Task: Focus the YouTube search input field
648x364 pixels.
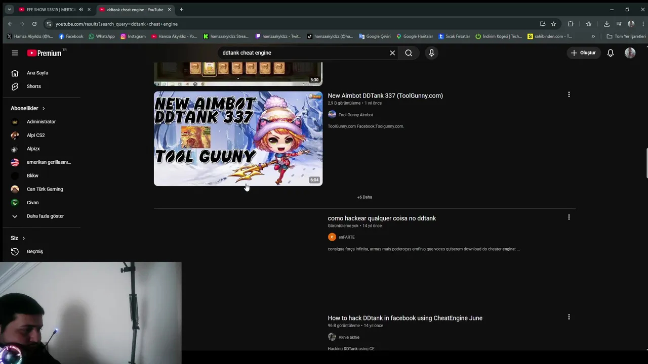Action: point(304,53)
